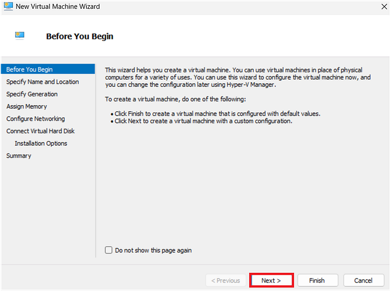
Task: Cancel the New Virtual Machine Wizard
Action: click(363, 281)
